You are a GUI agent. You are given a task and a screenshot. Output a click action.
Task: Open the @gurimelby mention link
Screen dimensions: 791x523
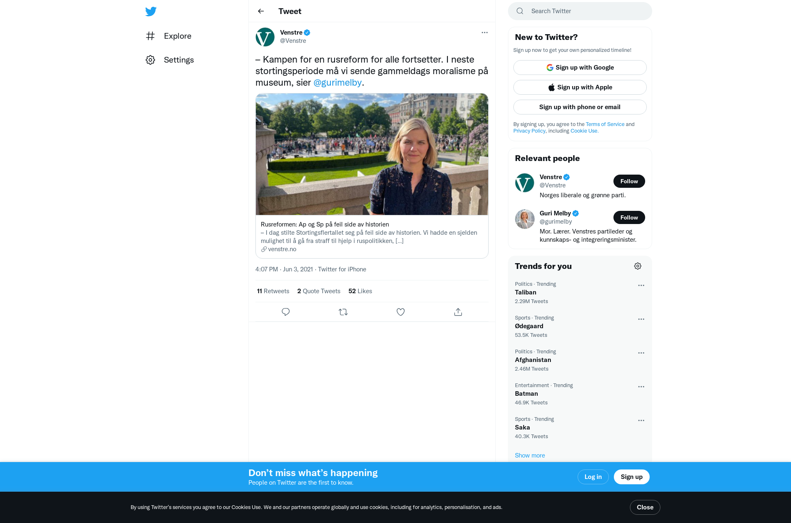(x=337, y=82)
